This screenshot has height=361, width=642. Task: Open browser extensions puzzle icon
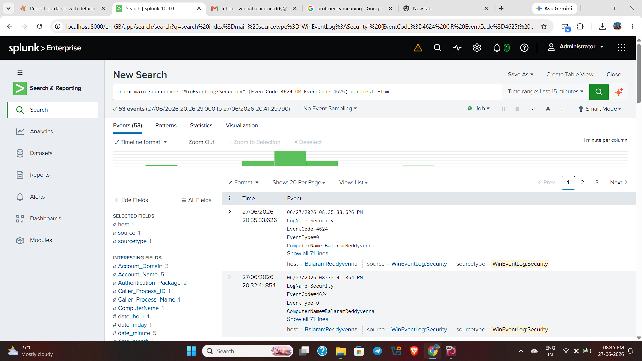(580, 26)
